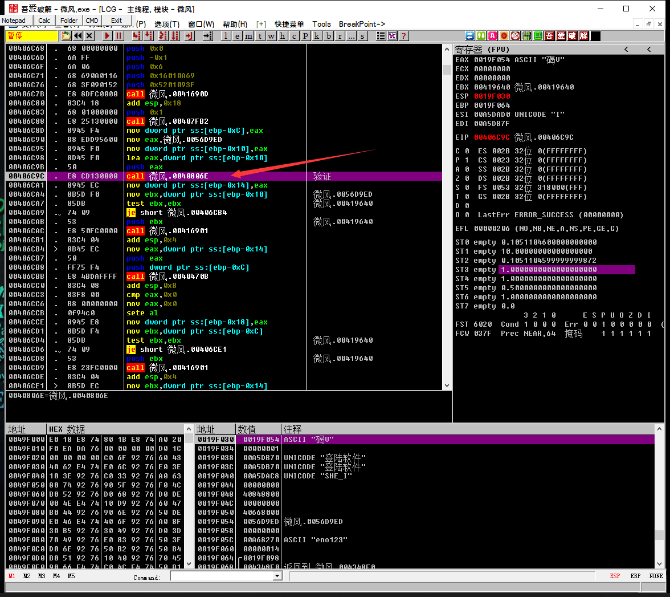
Task: Open references window with the r button
Action: [340, 36]
